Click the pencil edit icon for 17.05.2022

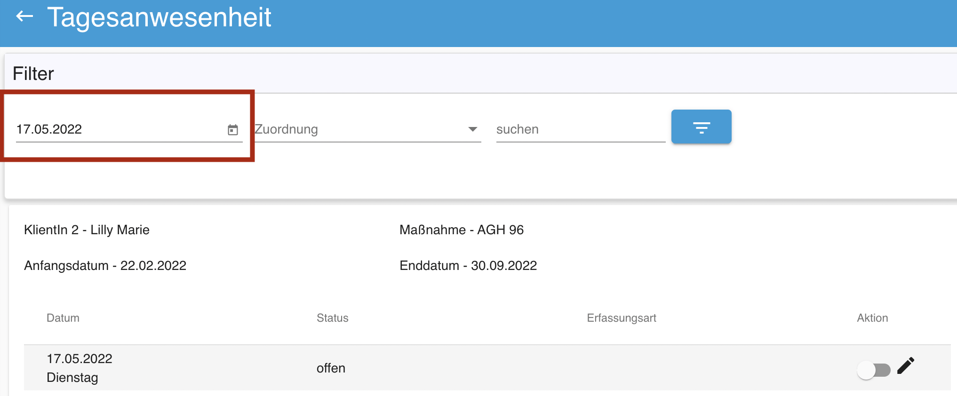(x=905, y=366)
